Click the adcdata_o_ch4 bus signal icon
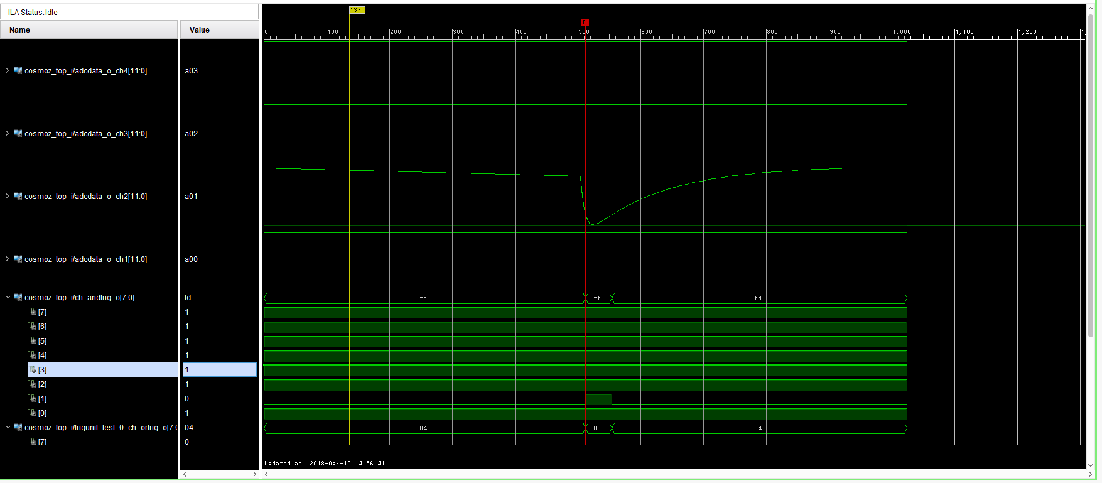Screen dimensions: 1102x483 pos(18,71)
